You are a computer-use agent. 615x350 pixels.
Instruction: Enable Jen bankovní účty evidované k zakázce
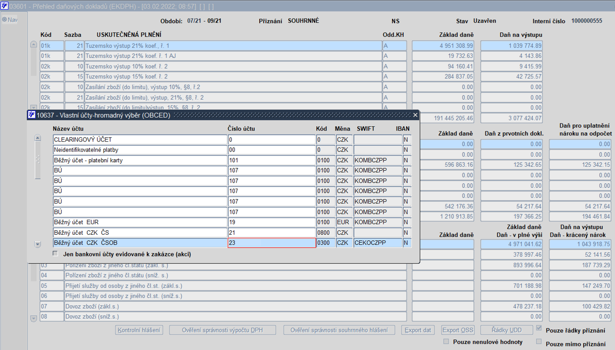(x=55, y=254)
